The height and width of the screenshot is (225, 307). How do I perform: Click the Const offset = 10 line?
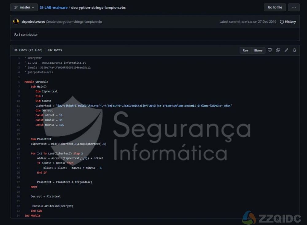pos(49,115)
